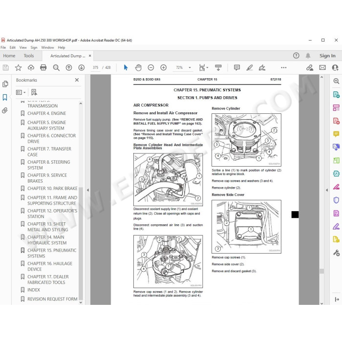Image resolution: width=342 pixels, height=342 pixels.
Task: Expand right pane bottom arrow
Action: (337, 299)
